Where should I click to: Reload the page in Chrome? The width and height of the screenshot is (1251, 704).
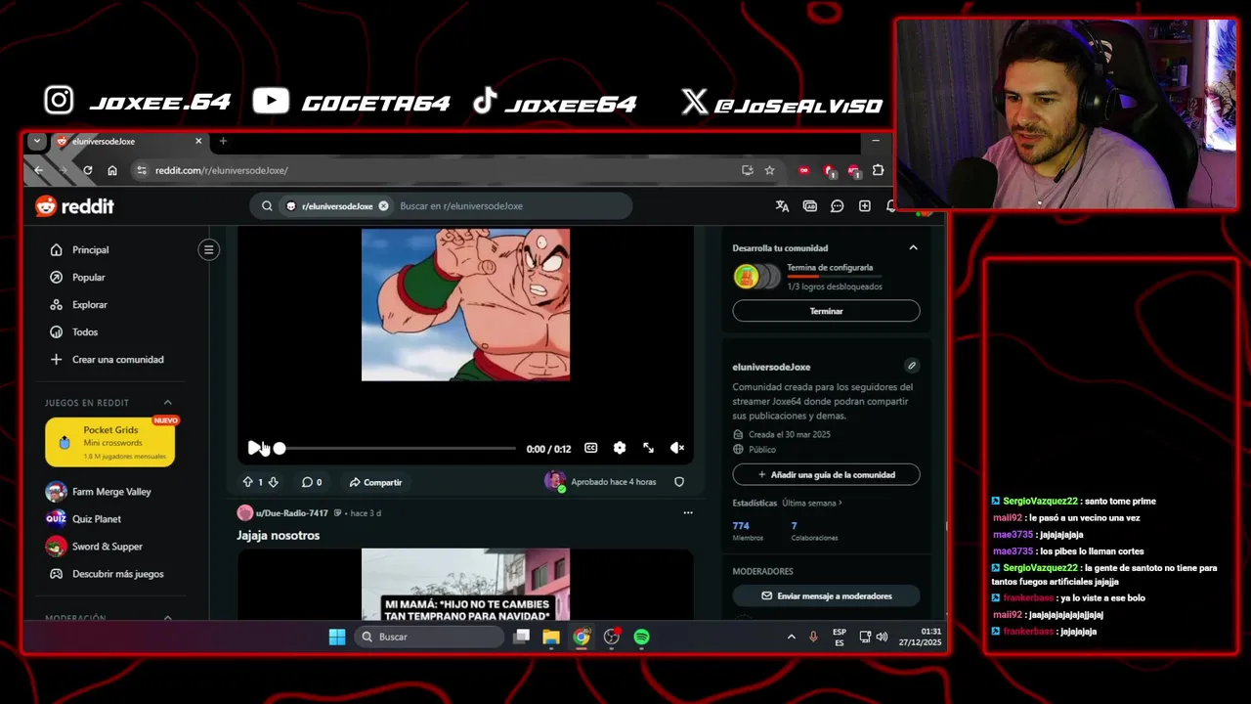point(87,170)
